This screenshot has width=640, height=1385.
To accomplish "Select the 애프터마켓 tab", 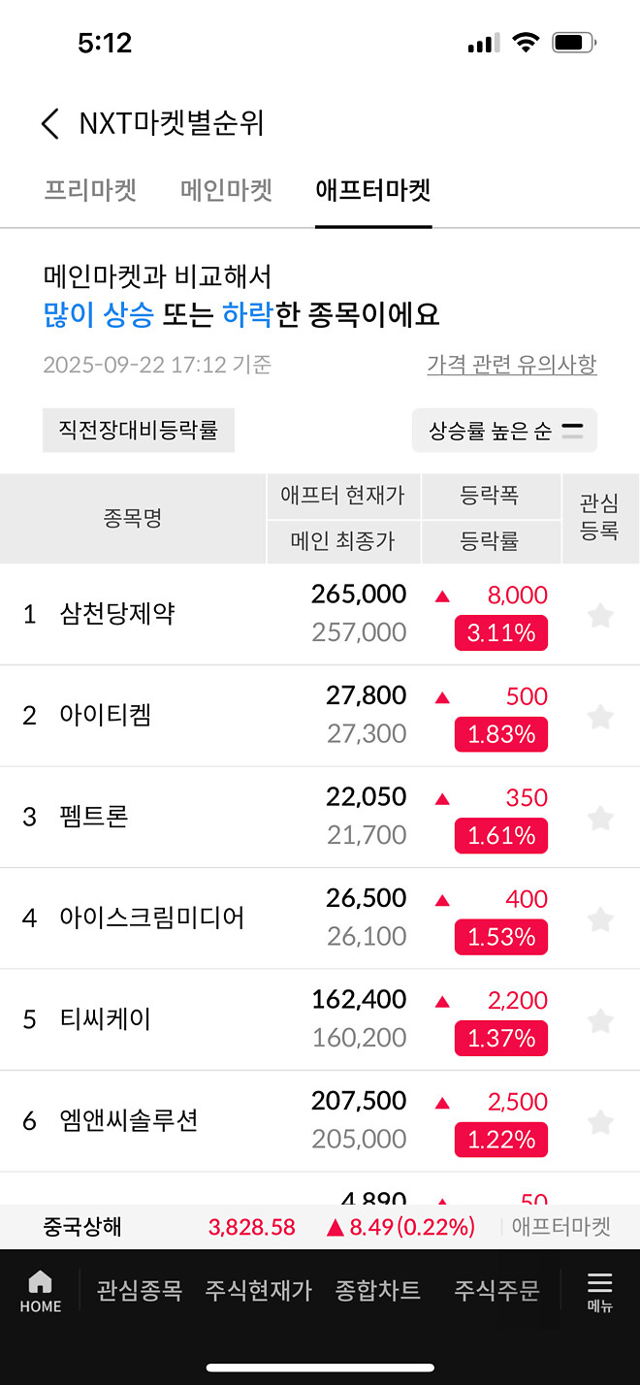I will tap(372, 191).
